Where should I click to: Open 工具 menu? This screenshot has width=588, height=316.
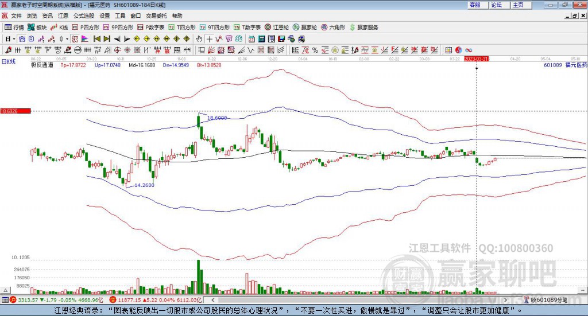coord(120,15)
